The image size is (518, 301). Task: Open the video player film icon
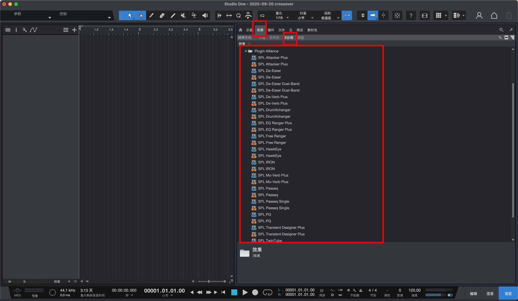424,16
